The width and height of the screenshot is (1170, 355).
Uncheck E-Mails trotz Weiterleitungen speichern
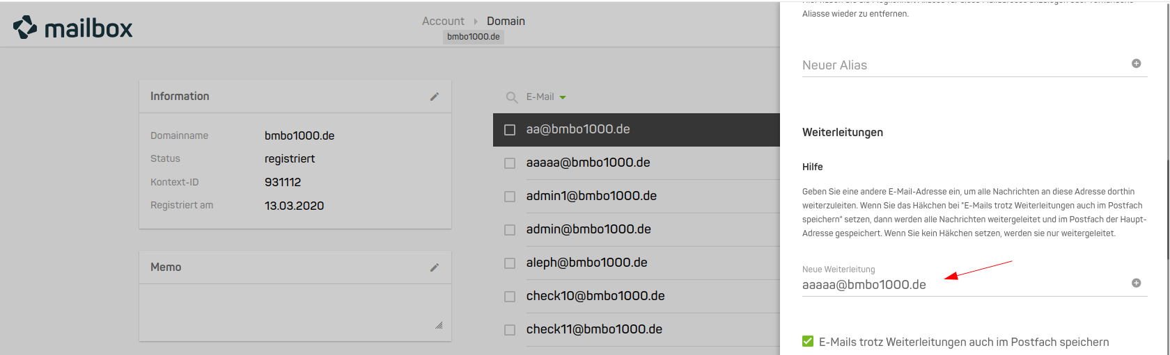point(808,341)
